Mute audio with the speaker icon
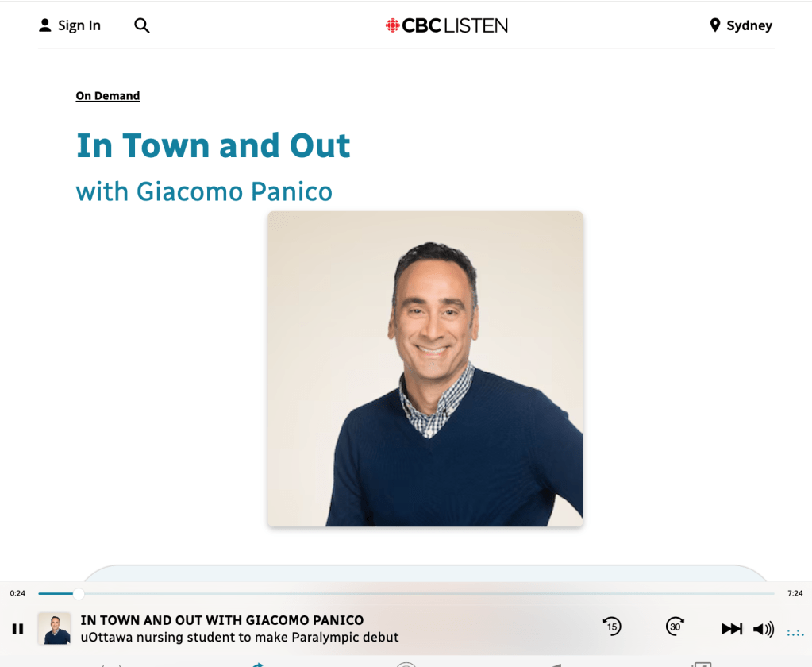The width and height of the screenshot is (812, 667). coord(764,629)
